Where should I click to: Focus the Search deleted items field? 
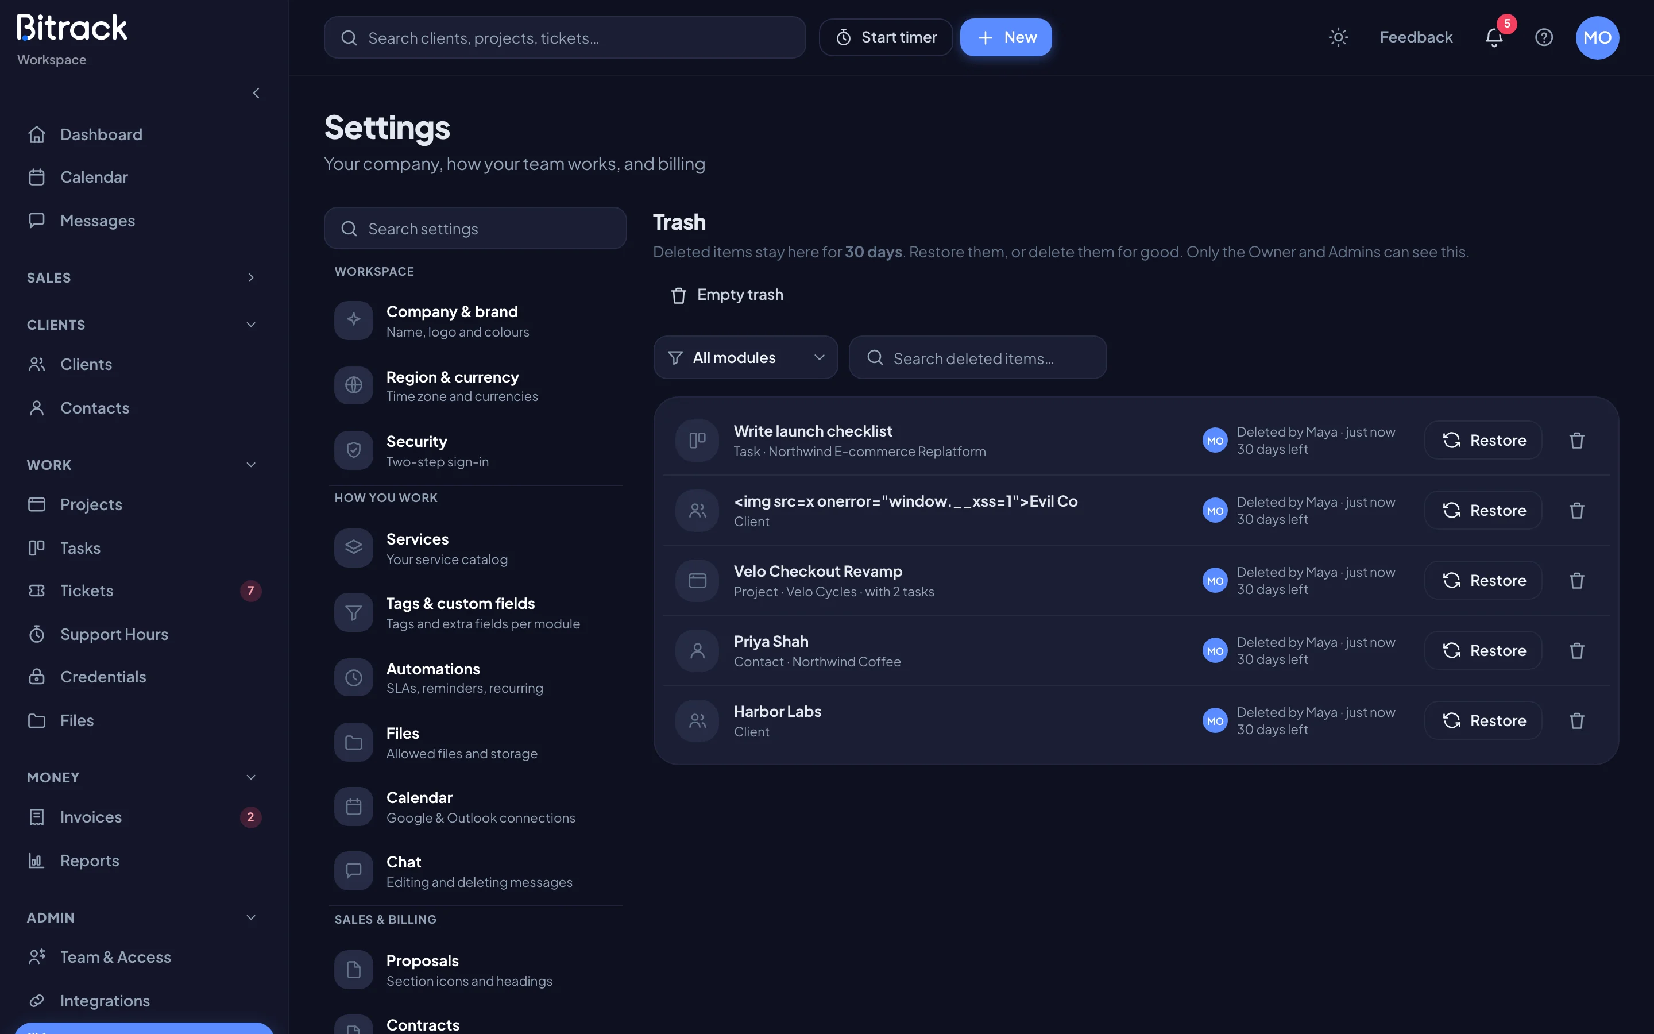click(x=977, y=358)
